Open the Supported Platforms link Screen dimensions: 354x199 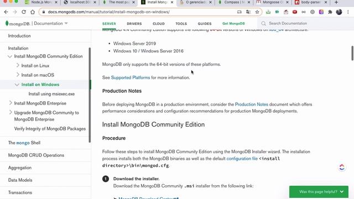pos(131,77)
